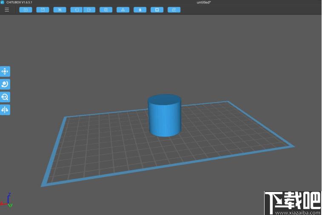This screenshot has height=215, width=322.
Task: Select the blue cylinder model
Action: coord(165,115)
